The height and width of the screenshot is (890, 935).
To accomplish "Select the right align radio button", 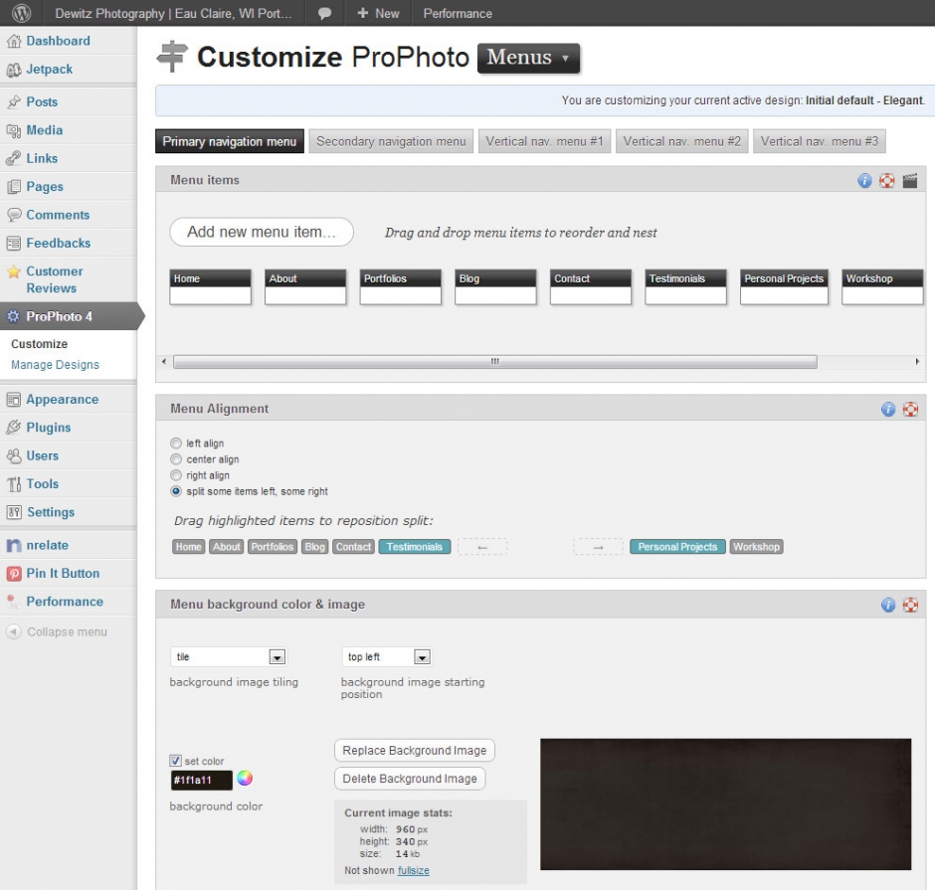I will click(x=176, y=475).
